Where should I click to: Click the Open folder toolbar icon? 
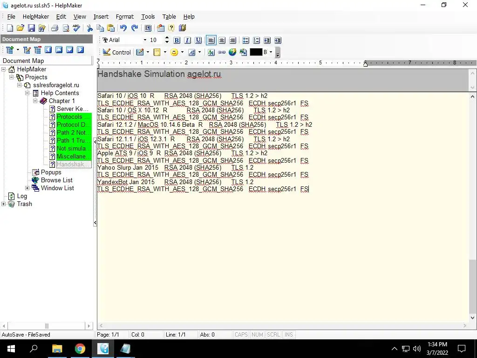20,28
